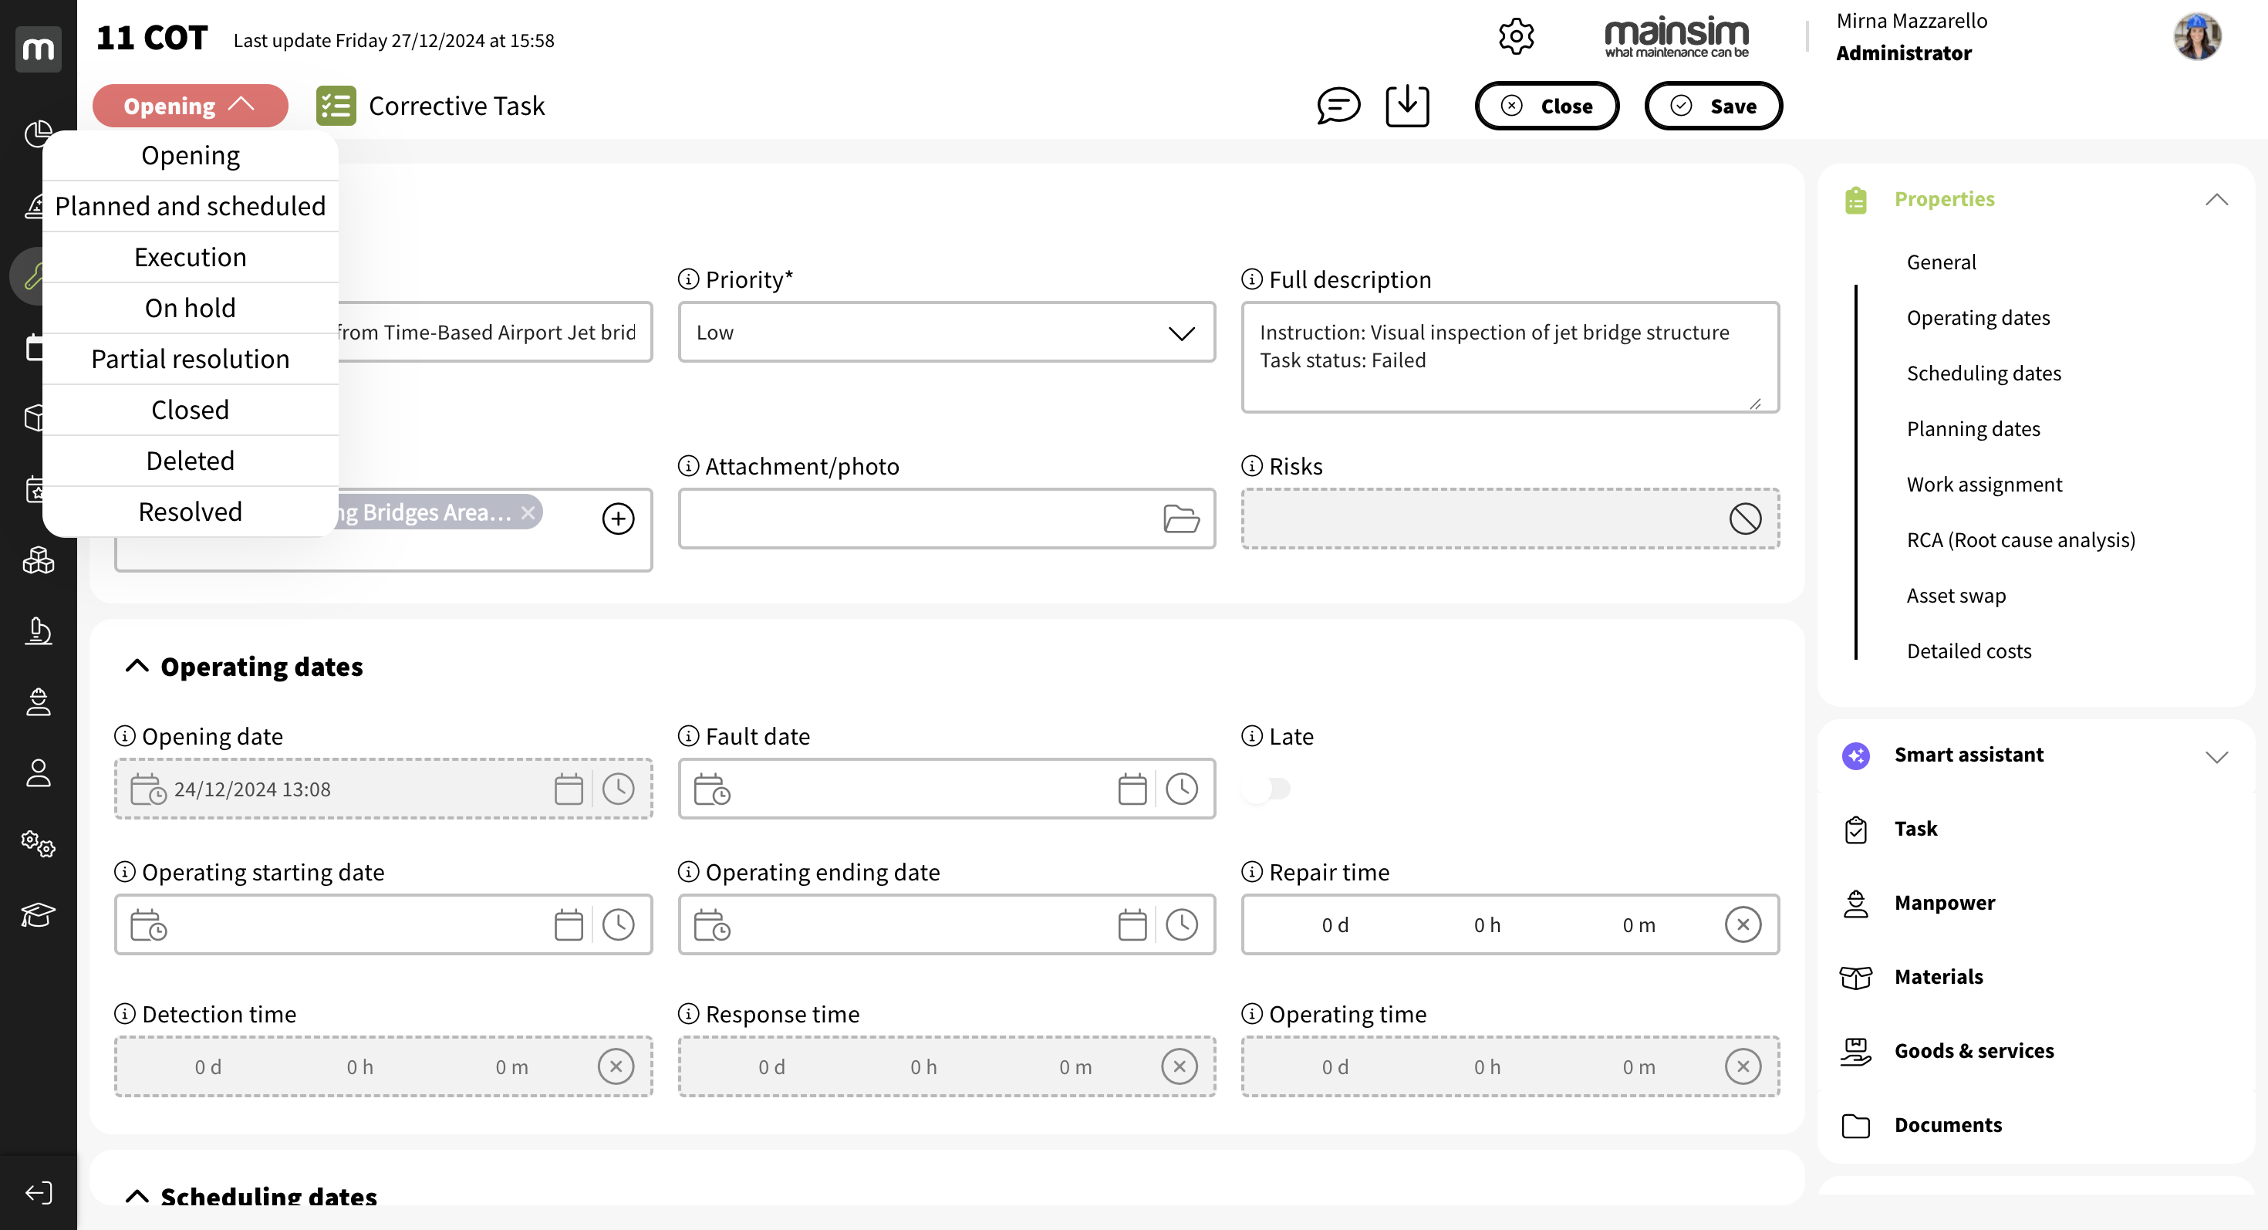Open the Documents panel icon
This screenshot has height=1230, width=2268.
tap(1855, 1125)
